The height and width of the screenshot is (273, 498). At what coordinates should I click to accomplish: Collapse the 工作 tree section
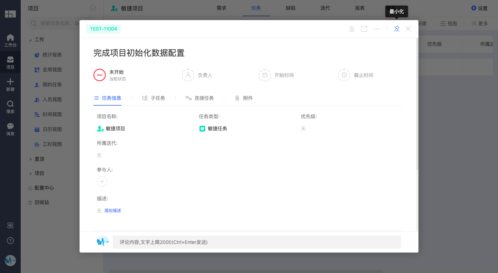point(30,40)
